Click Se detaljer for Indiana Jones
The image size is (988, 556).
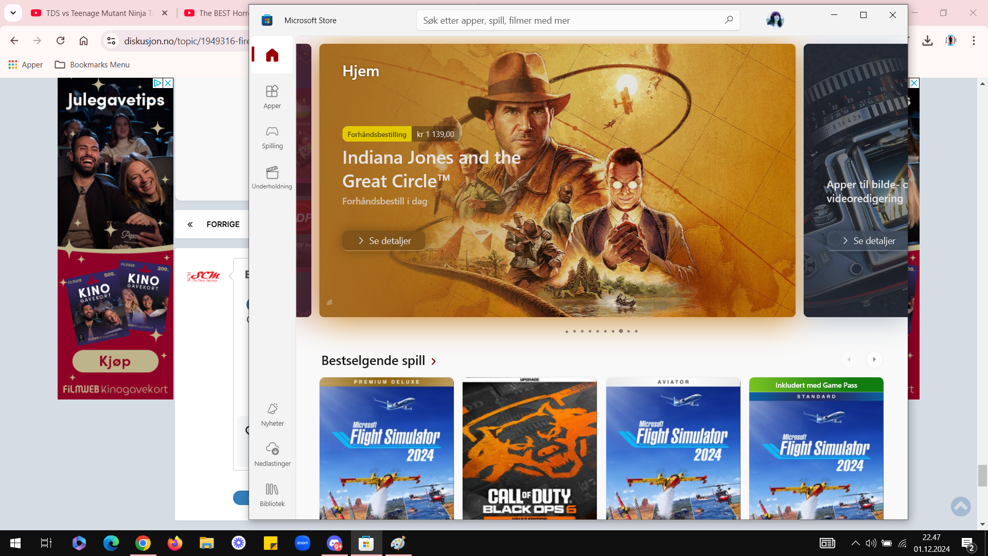pos(384,240)
